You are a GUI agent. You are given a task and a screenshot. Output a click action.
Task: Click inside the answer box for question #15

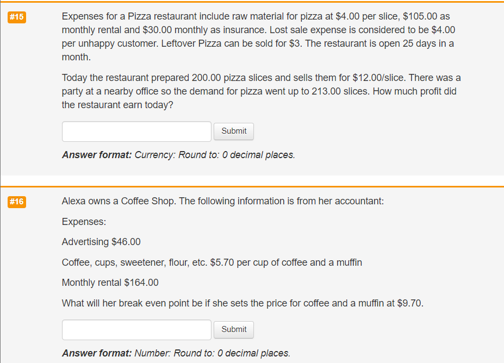[136, 132]
